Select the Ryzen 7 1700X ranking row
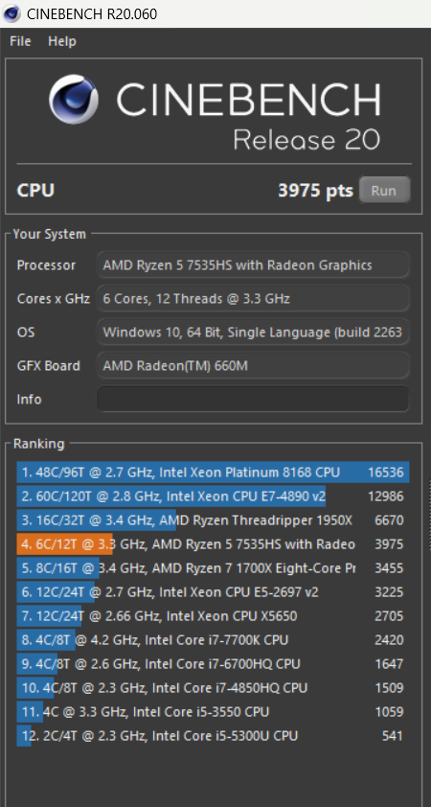 coord(213,568)
